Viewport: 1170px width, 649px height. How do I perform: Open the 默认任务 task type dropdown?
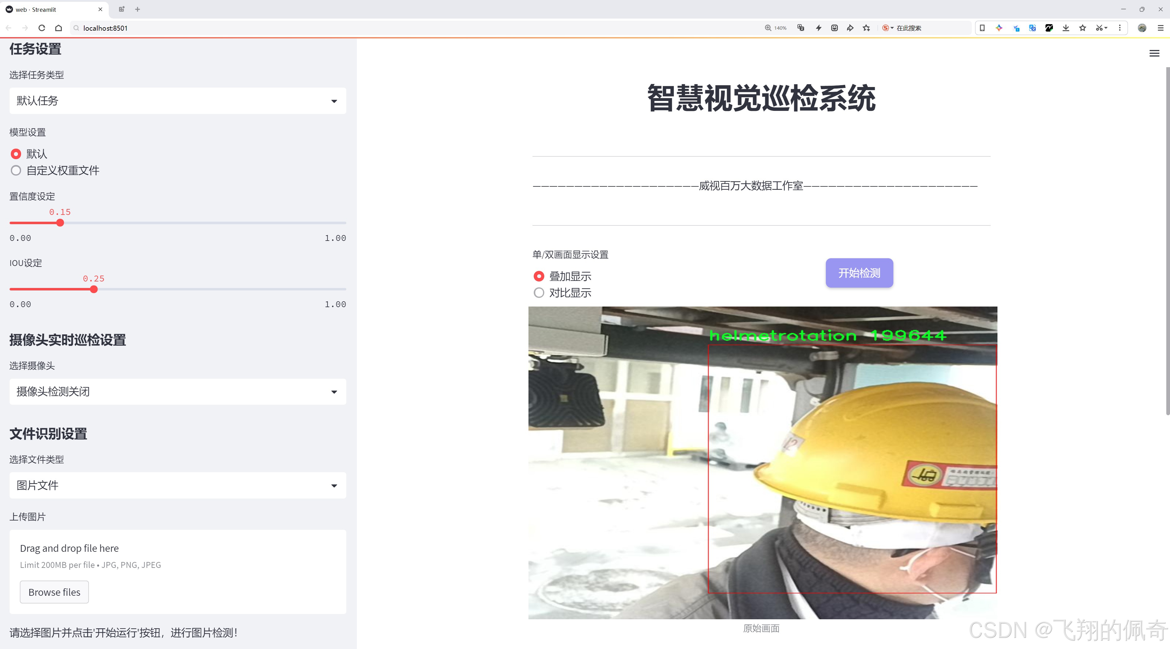click(177, 100)
